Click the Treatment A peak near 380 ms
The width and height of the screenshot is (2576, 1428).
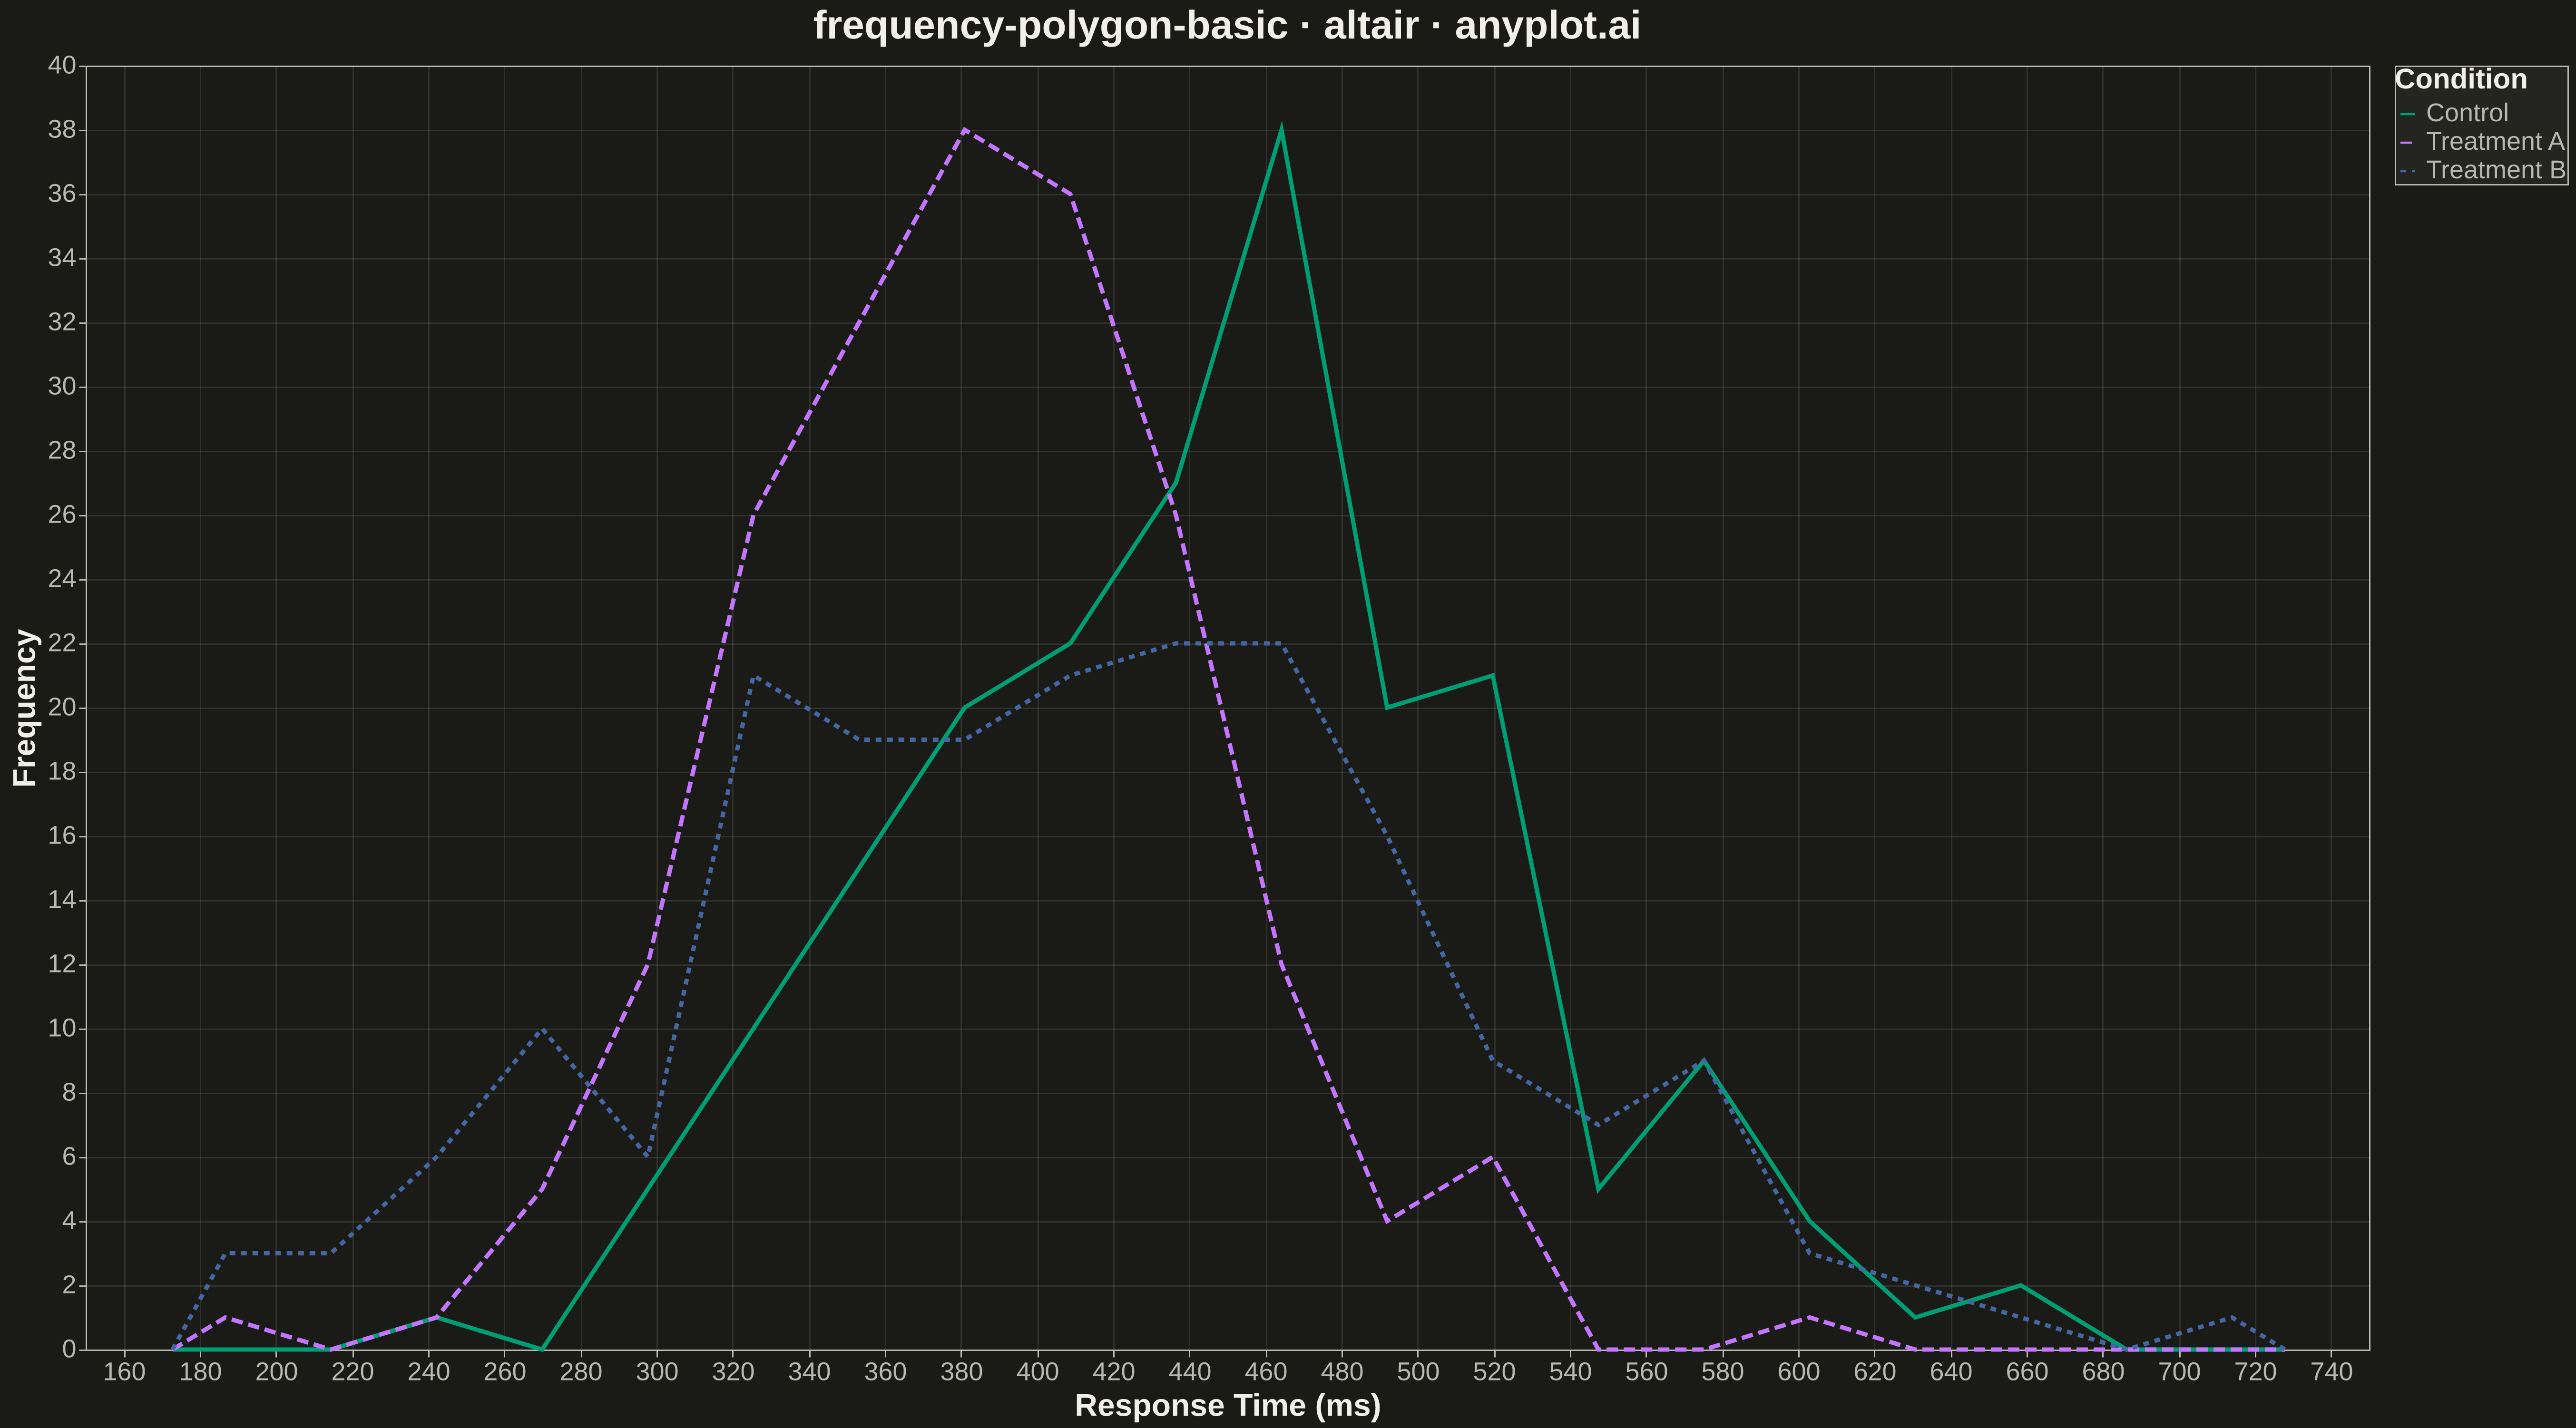coord(963,130)
